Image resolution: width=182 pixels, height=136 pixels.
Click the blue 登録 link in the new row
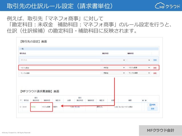pos(155,60)
